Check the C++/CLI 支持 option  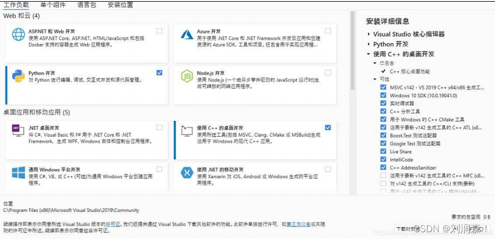click(383, 184)
